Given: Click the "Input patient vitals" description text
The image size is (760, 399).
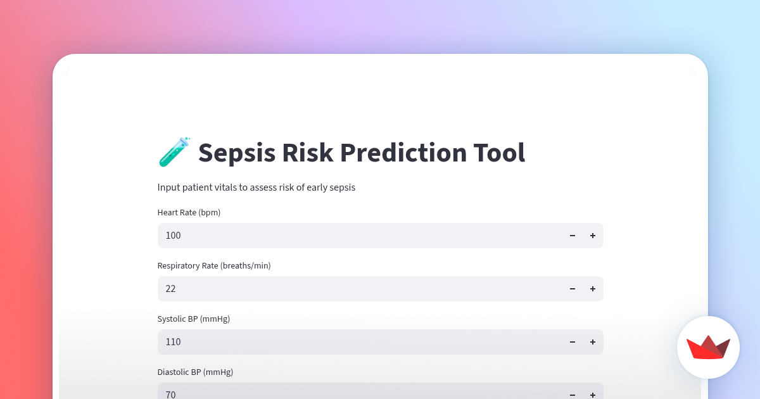Looking at the screenshot, I should (x=256, y=187).
